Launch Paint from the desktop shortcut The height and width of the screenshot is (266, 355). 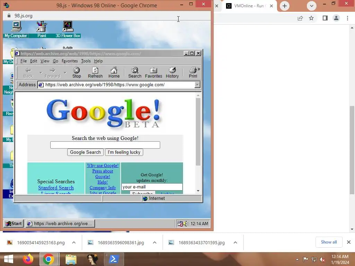point(42,29)
